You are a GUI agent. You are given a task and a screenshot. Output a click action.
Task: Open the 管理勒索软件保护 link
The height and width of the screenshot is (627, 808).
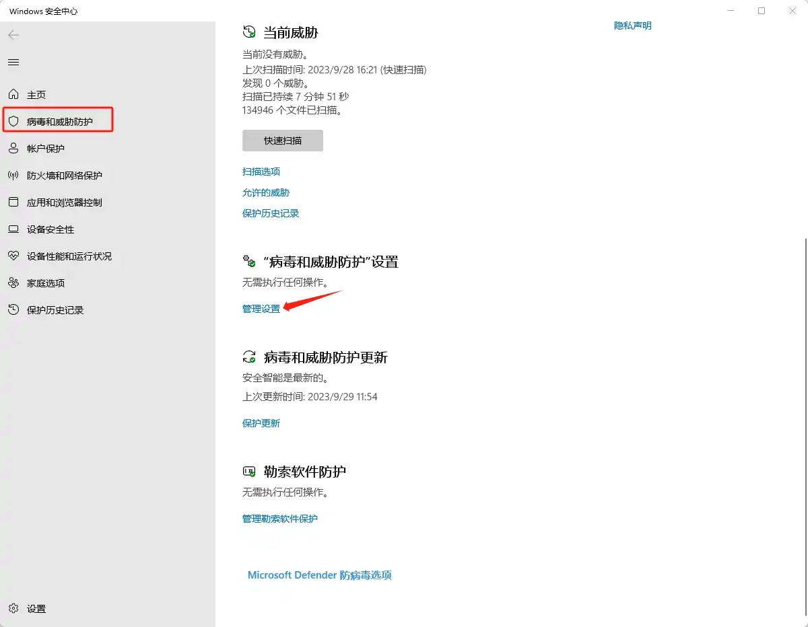coord(279,519)
